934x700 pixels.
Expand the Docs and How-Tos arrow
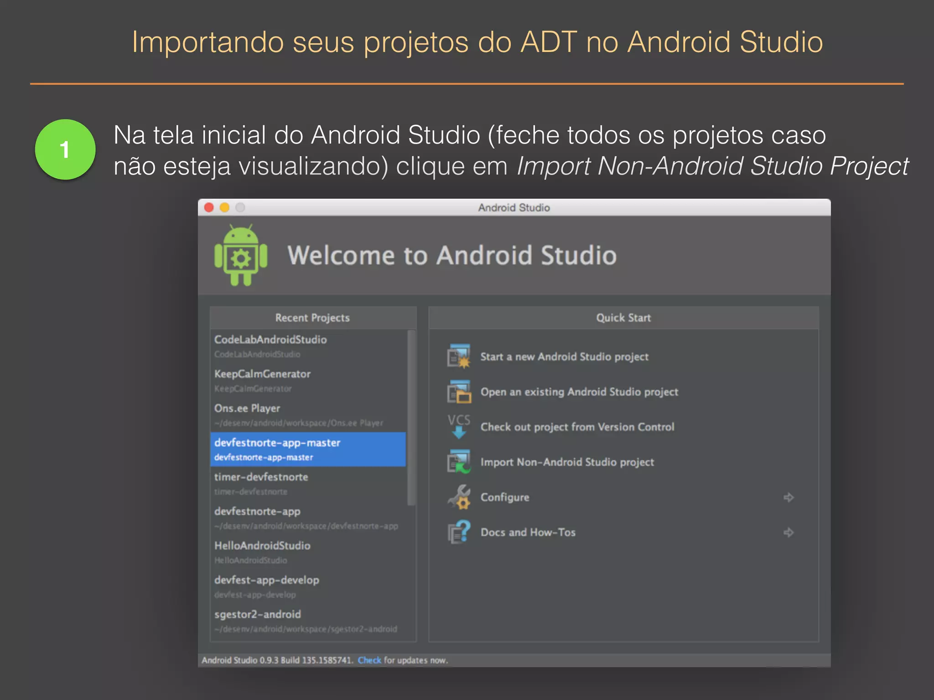point(789,532)
